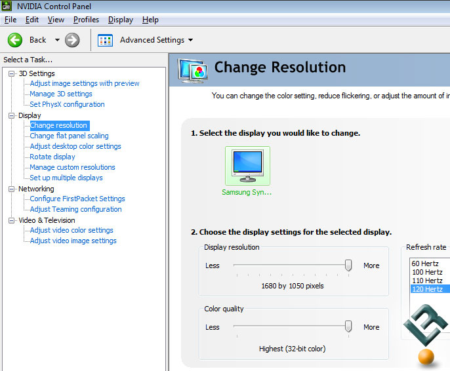Open the Help menu
Viewport: 450px width, 371px height.
[150, 20]
